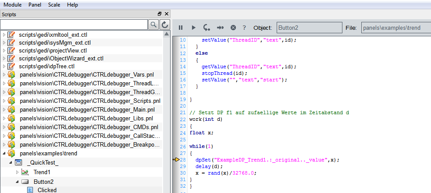Collapse the panels\examples\trend node
Image resolution: width=431 pixels, height=193 pixels.
[4, 154]
